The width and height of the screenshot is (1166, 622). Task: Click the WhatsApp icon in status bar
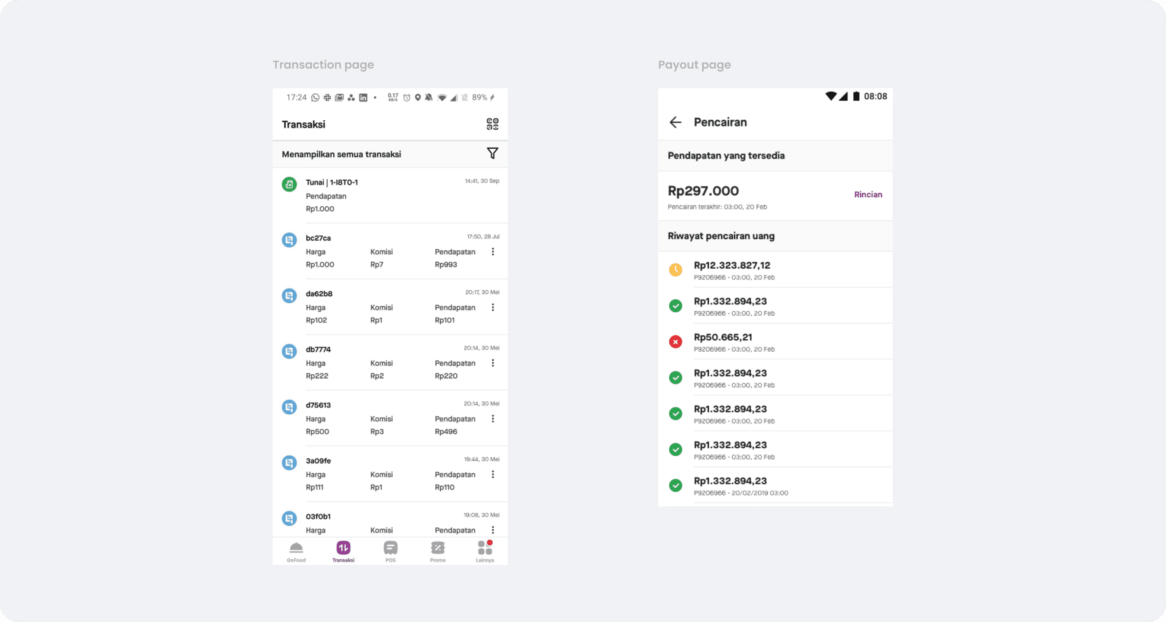click(316, 98)
